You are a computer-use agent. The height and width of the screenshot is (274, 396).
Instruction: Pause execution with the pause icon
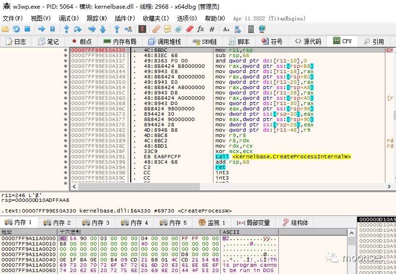[53, 29]
